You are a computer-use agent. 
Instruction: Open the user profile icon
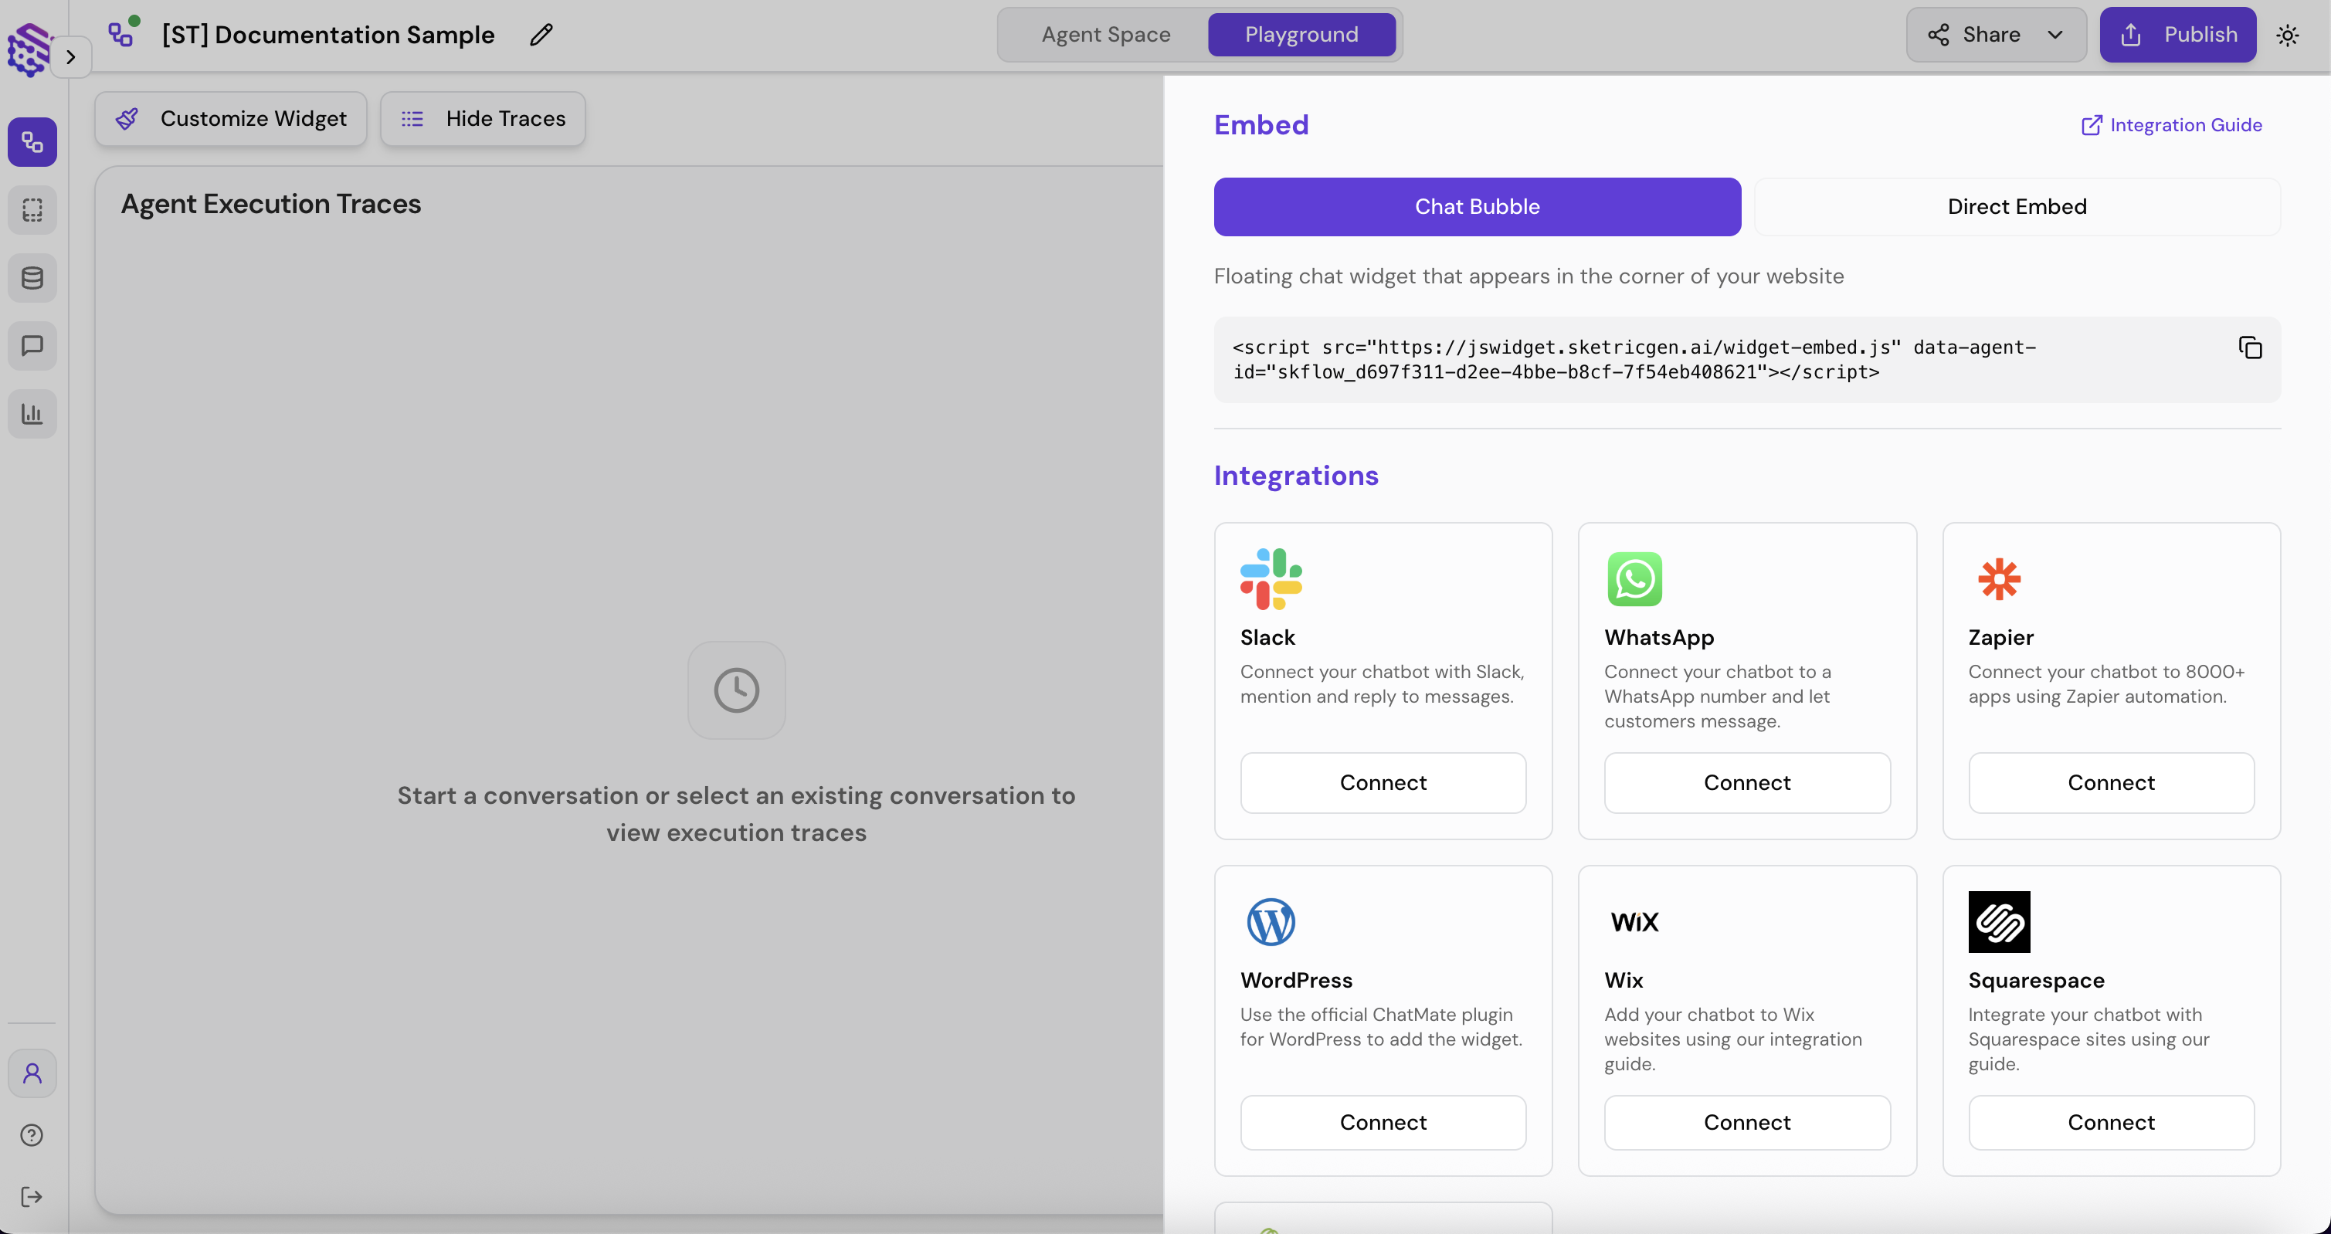(x=32, y=1073)
